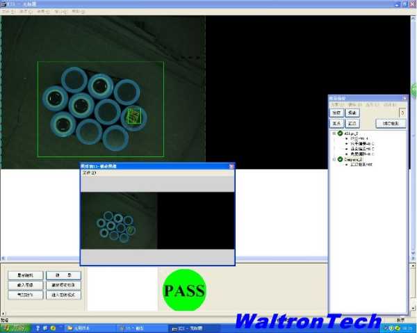Collapse the second tree node in inspection panel
This screenshot has width=417, height=333.
click(334, 159)
